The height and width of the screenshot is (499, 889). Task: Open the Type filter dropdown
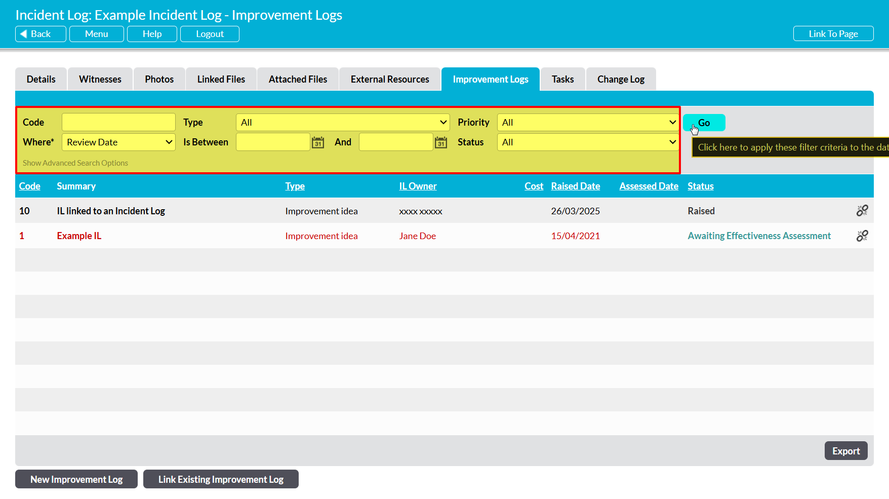pyautogui.click(x=343, y=123)
